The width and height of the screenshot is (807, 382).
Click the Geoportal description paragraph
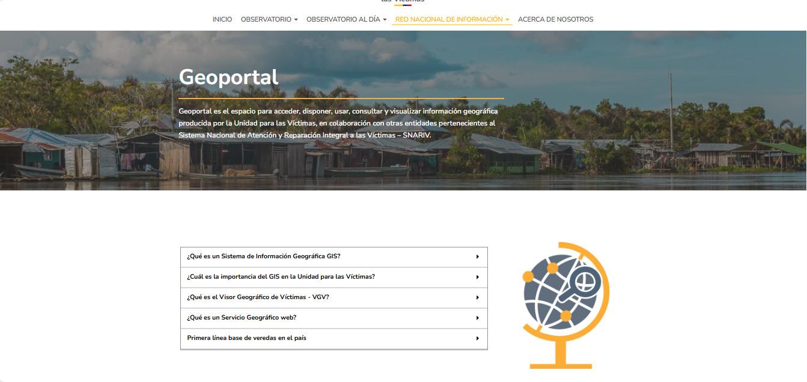(338, 123)
